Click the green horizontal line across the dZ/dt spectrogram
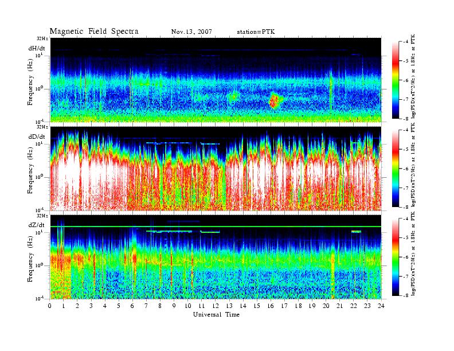454x351 pixels. coord(216,227)
